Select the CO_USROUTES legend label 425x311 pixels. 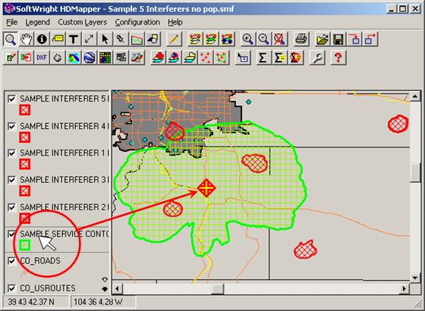click(48, 288)
